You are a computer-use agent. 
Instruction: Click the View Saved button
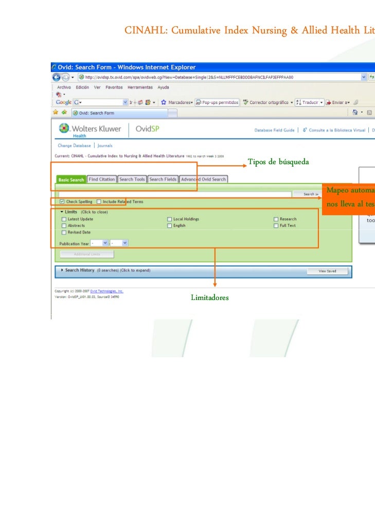[327, 271]
